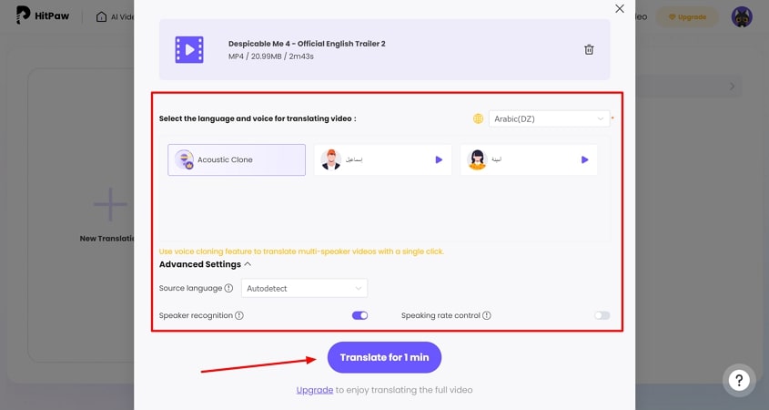This screenshot has width=769, height=410.
Task: Click the Upgrade button in the header
Action: tap(687, 17)
